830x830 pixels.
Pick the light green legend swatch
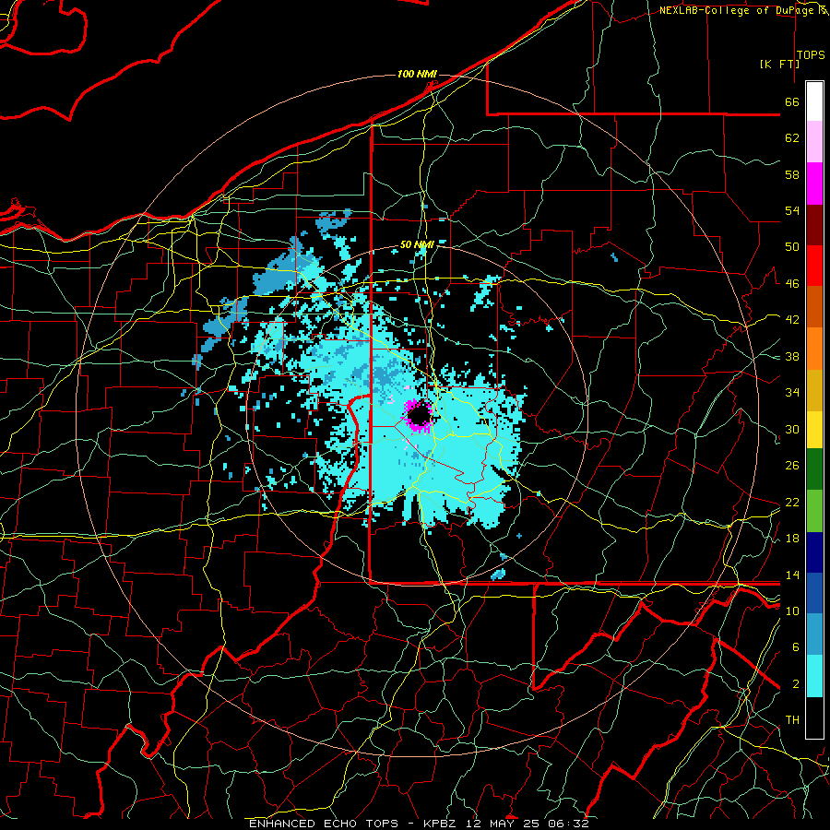[x=814, y=511]
